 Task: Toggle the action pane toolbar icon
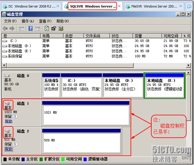[x=38, y=29]
